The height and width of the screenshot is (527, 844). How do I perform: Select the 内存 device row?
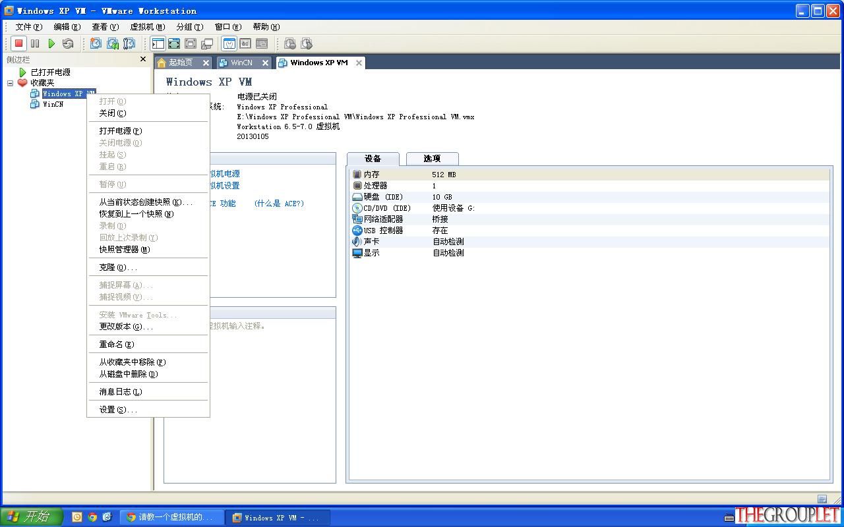tap(590, 175)
